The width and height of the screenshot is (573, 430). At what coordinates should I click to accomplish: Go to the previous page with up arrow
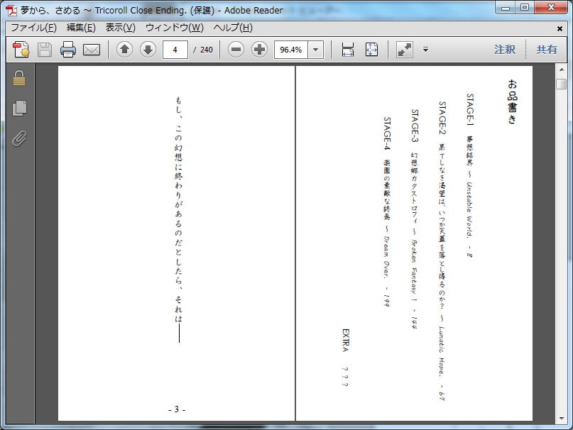[124, 50]
